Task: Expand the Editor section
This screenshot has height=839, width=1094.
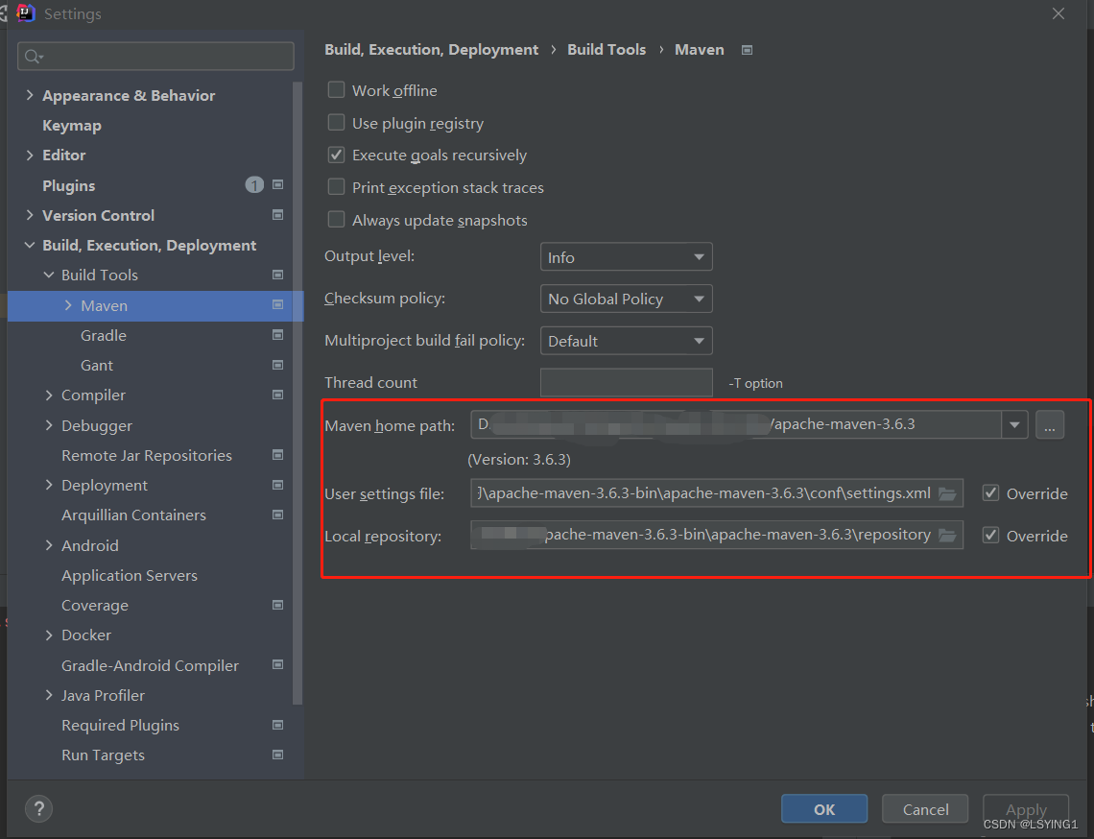Action: pos(30,155)
